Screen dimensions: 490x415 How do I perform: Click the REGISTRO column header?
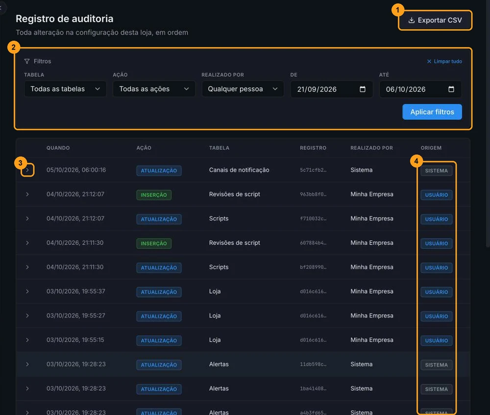click(x=313, y=148)
